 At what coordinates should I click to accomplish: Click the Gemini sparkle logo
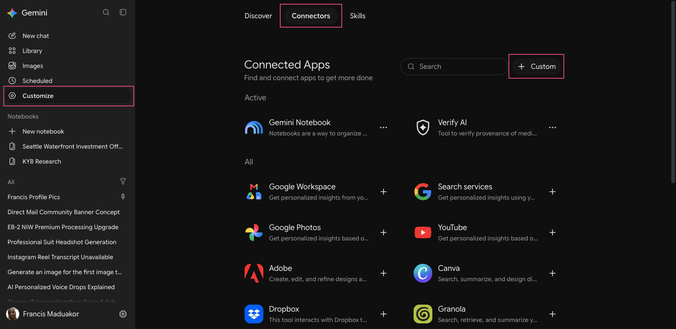click(12, 13)
